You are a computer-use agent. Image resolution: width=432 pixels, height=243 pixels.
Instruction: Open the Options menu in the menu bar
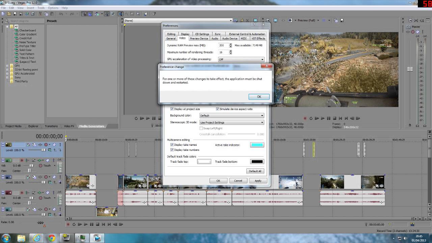click(x=53, y=8)
